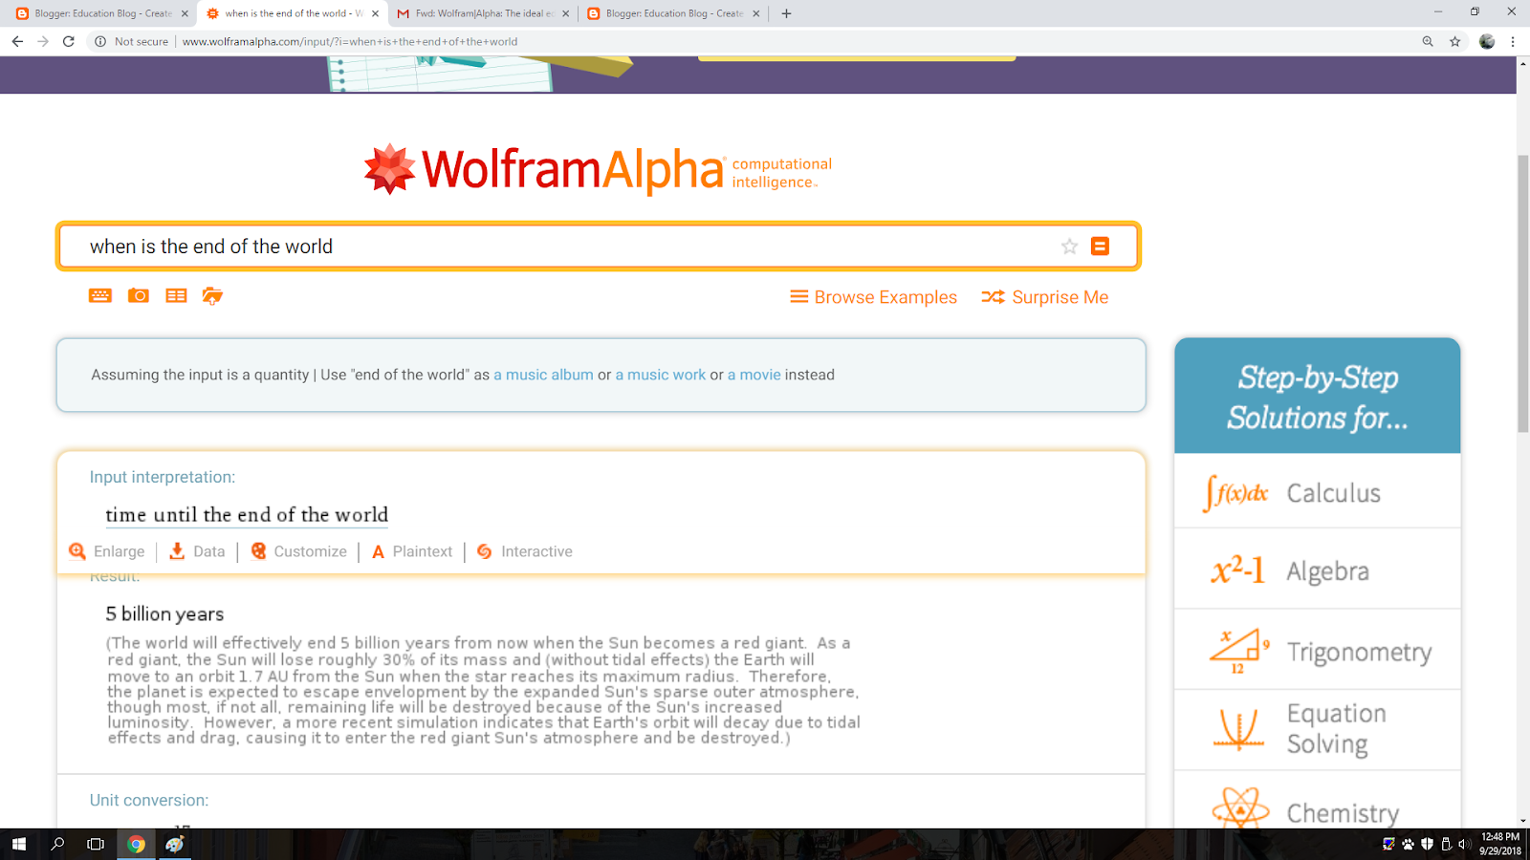The width and height of the screenshot is (1530, 860).
Task: Switch to the Fwd: Wolfram|Alpha Gmail tab
Action: (x=484, y=13)
